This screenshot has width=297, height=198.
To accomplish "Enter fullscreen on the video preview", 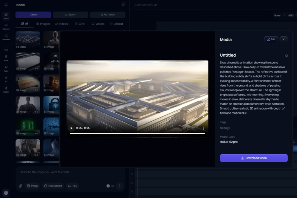I will tap(194, 128).
